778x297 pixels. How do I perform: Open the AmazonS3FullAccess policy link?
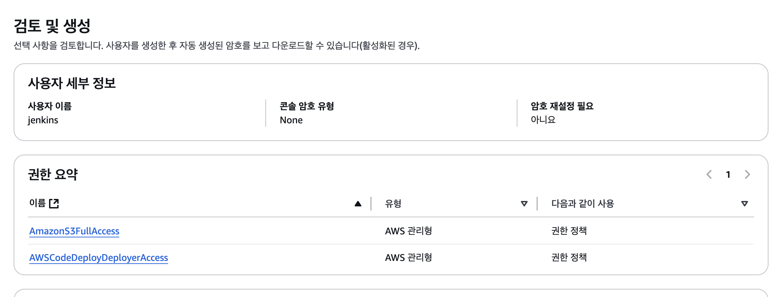click(x=74, y=231)
